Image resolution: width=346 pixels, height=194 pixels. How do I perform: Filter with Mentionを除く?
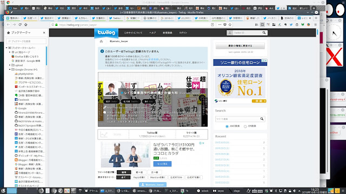[157, 177]
